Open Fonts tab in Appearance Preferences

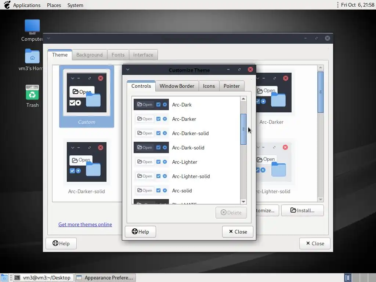pyautogui.click(x=118, y=55)
